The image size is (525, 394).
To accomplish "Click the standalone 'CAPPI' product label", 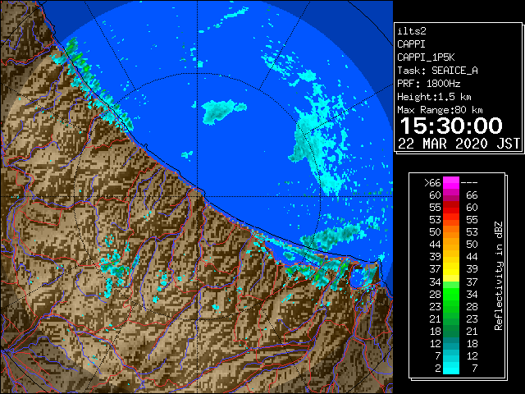I will 411,44.
